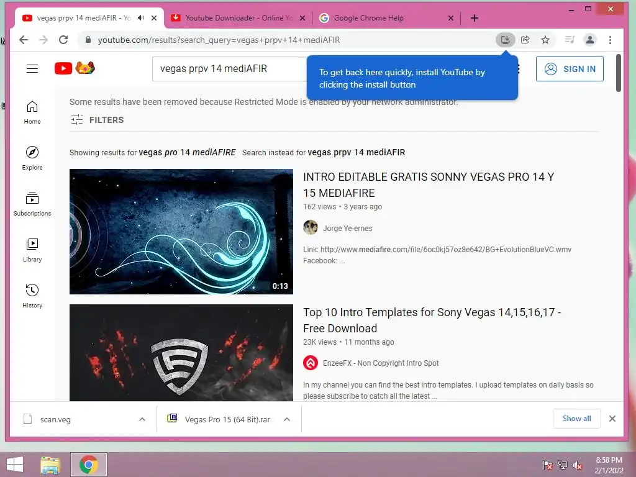Click the install YouTube app icon

tap(506, 40)
